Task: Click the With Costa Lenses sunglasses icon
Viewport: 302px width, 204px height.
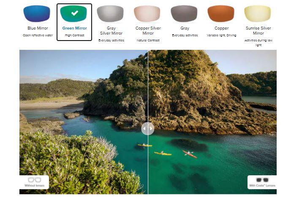Action: click(x=262, y=180)
